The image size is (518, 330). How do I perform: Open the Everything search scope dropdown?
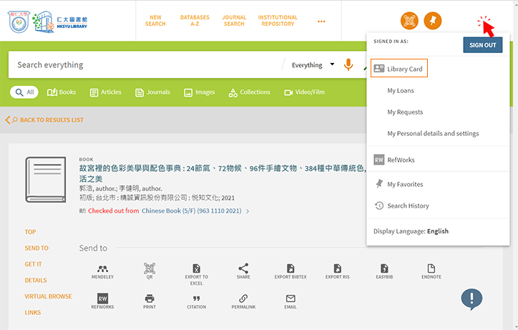(x=313, y=65)
